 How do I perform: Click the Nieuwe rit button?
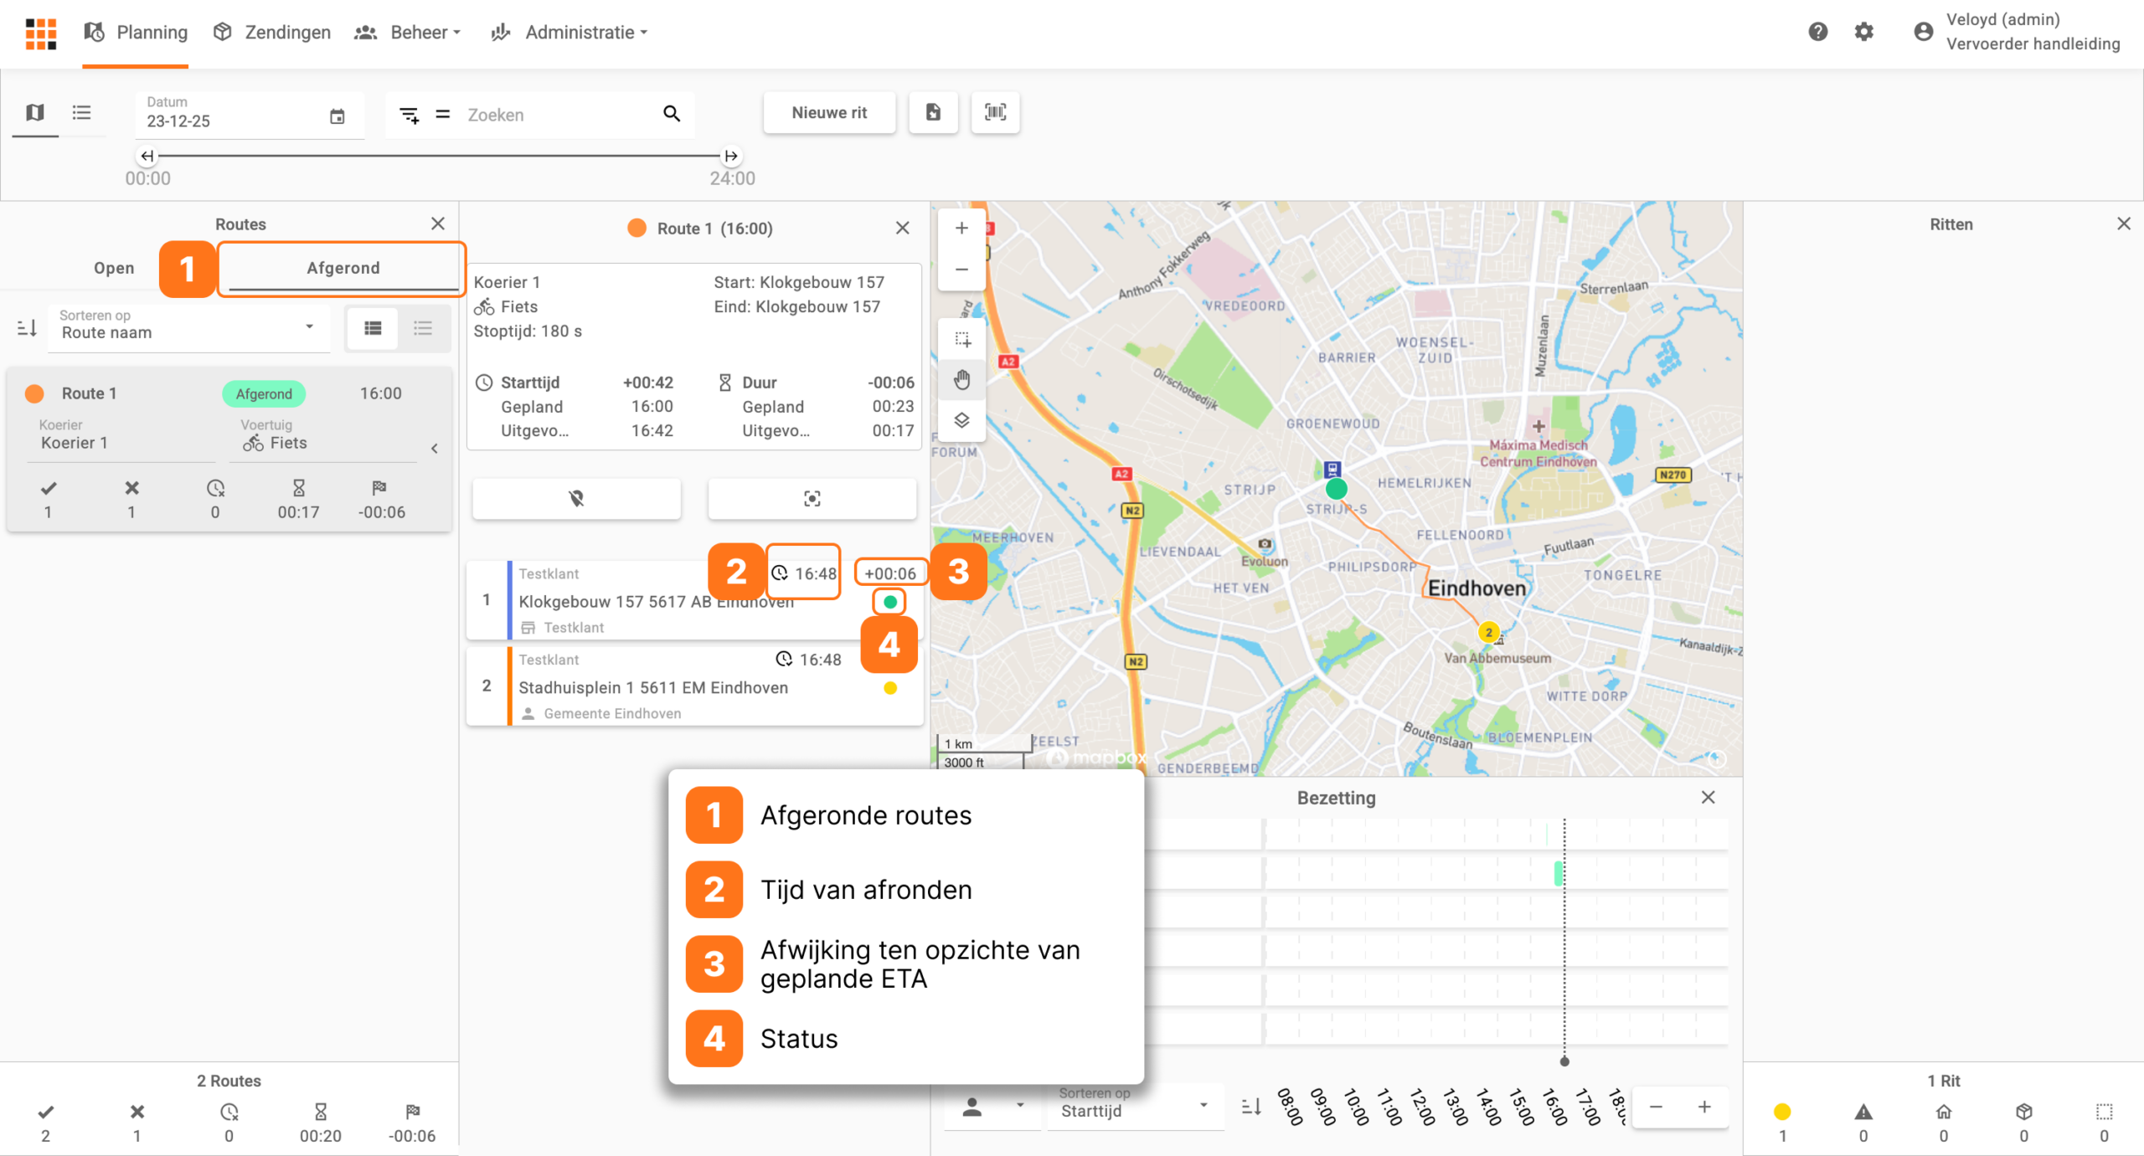coord(829,113)
